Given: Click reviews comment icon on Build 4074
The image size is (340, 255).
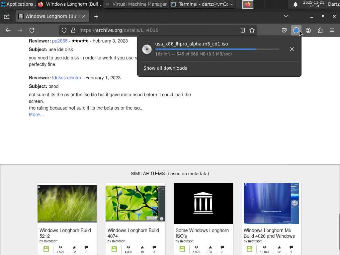Looking at the screenshot, I should [x=154, y=247].
